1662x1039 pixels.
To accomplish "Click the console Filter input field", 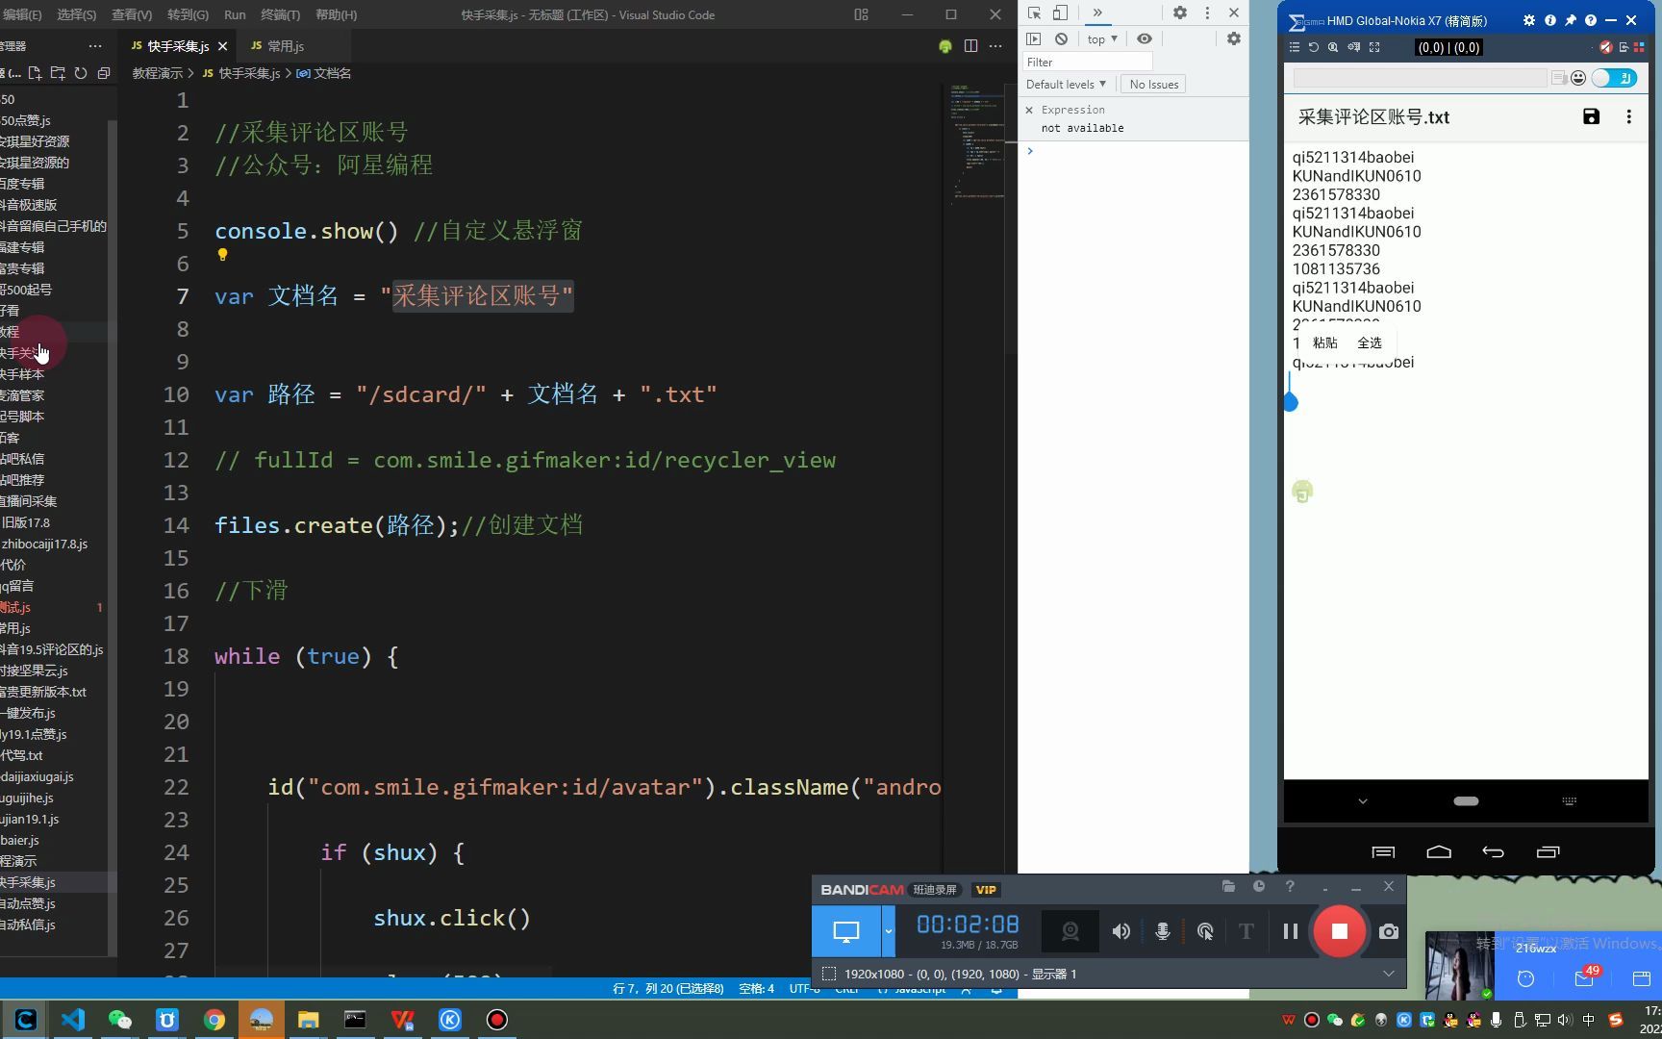I will coord(1087,62).
